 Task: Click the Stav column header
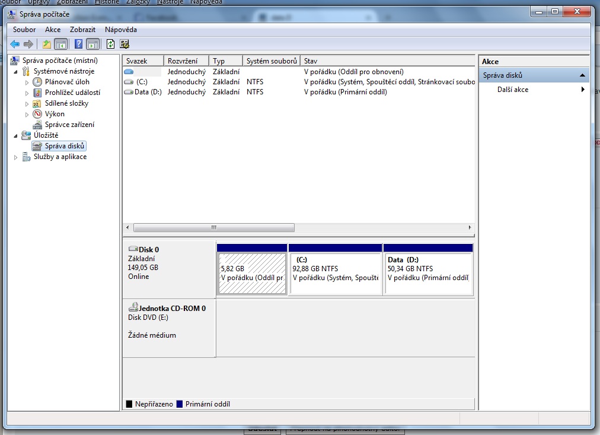tap(311, 61)
